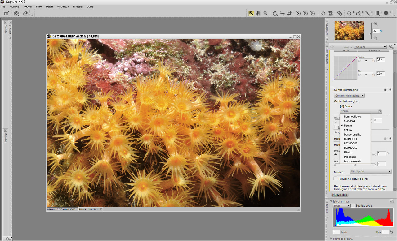Click the histogram reset arrow beside Fine
Screen dimensions: 397x241
[x=392, y=232]
